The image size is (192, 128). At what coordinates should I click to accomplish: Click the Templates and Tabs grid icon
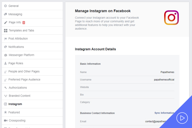click(6, 31)
